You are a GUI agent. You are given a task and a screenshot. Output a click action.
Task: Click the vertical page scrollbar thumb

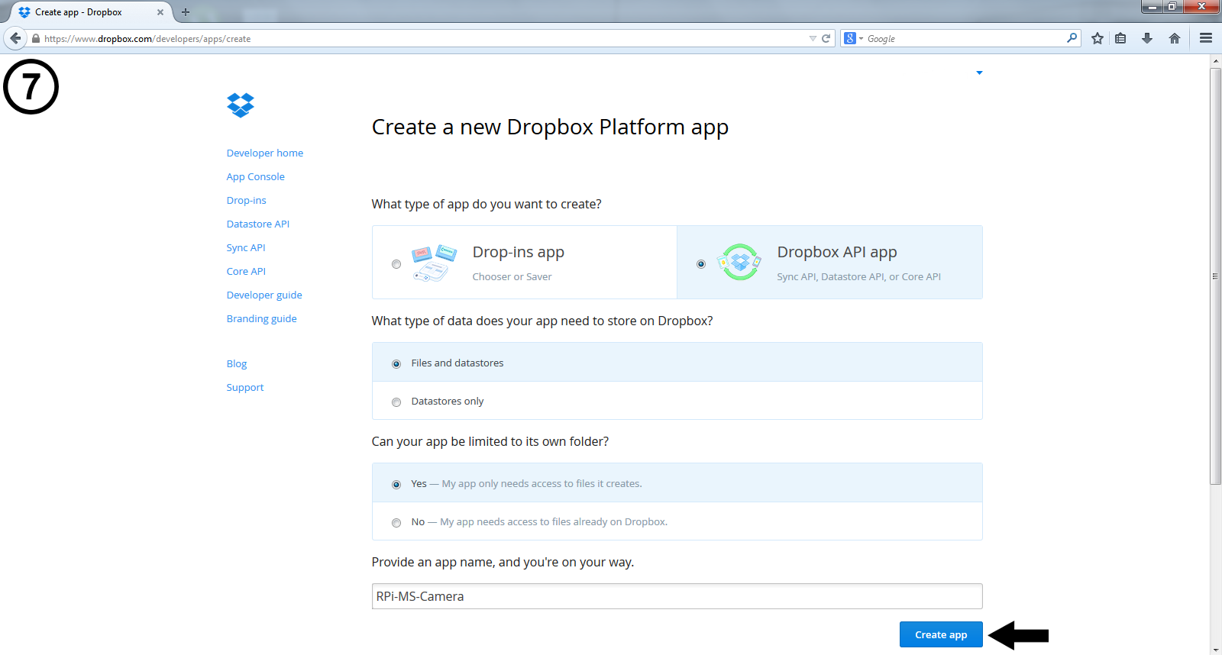point(1215,276)
